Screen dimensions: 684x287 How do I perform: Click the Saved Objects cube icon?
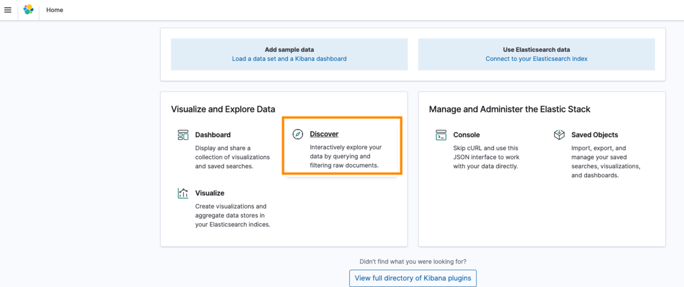[559, 135]
